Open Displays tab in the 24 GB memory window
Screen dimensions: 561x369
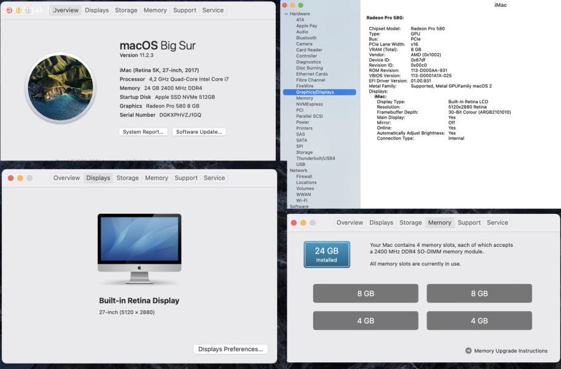tap(381, 222)
